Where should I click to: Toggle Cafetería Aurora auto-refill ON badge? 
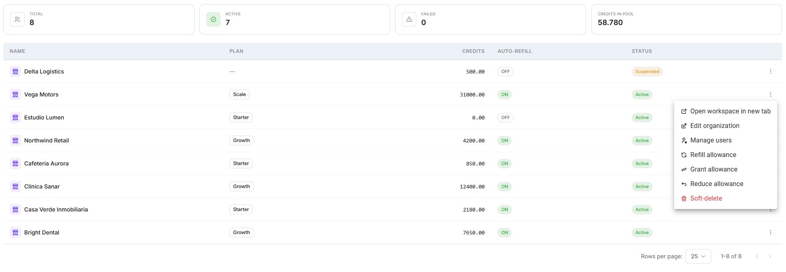504,163
